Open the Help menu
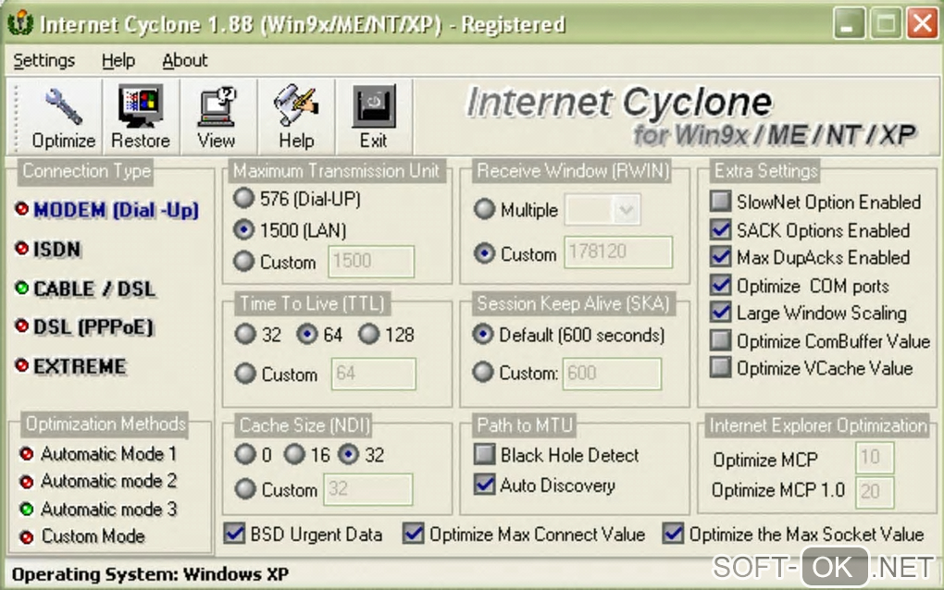This screenshot has height=590, width=944. point(118,61)
